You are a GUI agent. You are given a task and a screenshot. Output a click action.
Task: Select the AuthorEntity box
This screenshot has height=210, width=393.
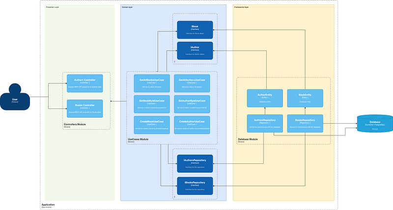click(x=265, y=98)
